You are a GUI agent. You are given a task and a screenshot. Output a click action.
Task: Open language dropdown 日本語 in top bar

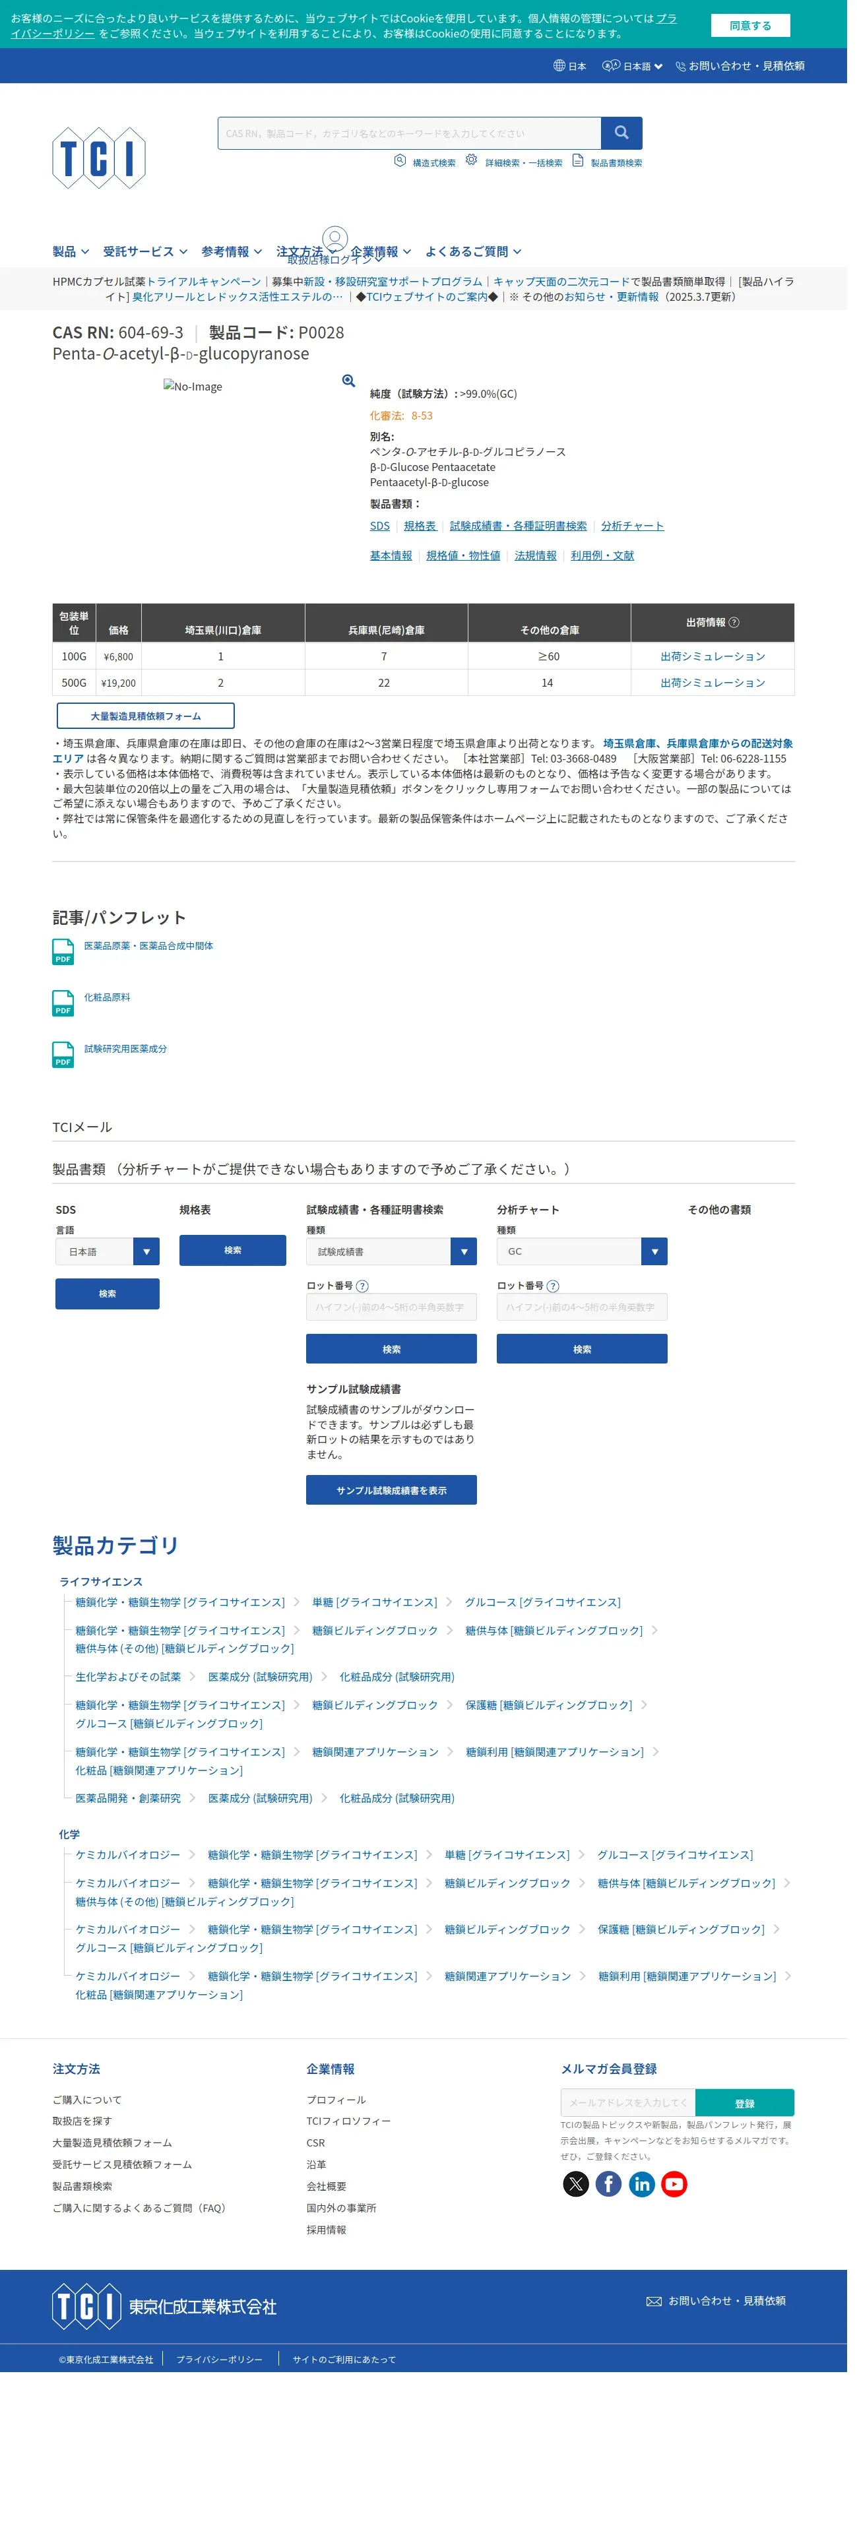tap(633, 66)
